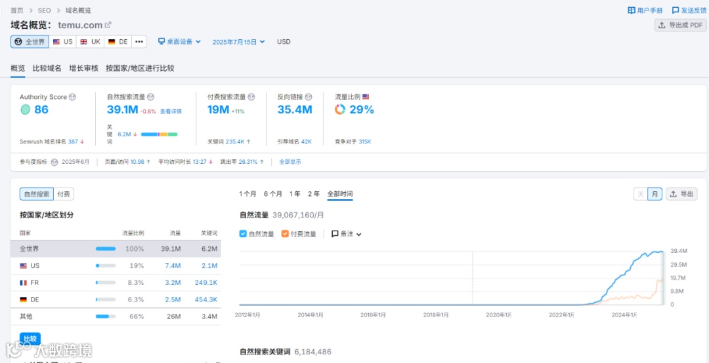Open the 查看详情 link
This screenshot has width=709, height=363.
pyautogui.click(x=171, y=111)
